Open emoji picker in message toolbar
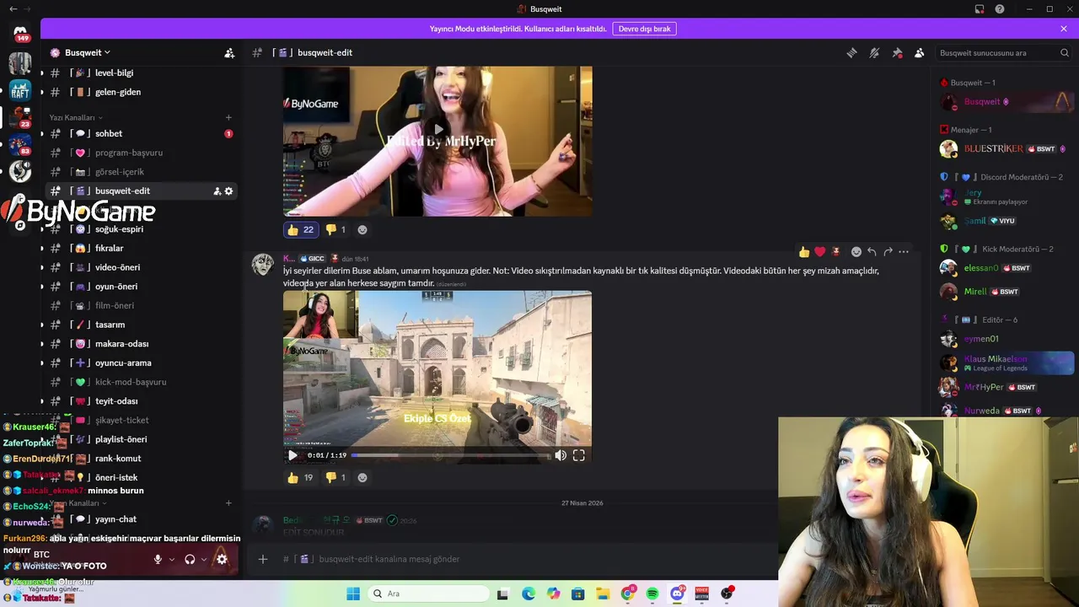 [856, 251]
